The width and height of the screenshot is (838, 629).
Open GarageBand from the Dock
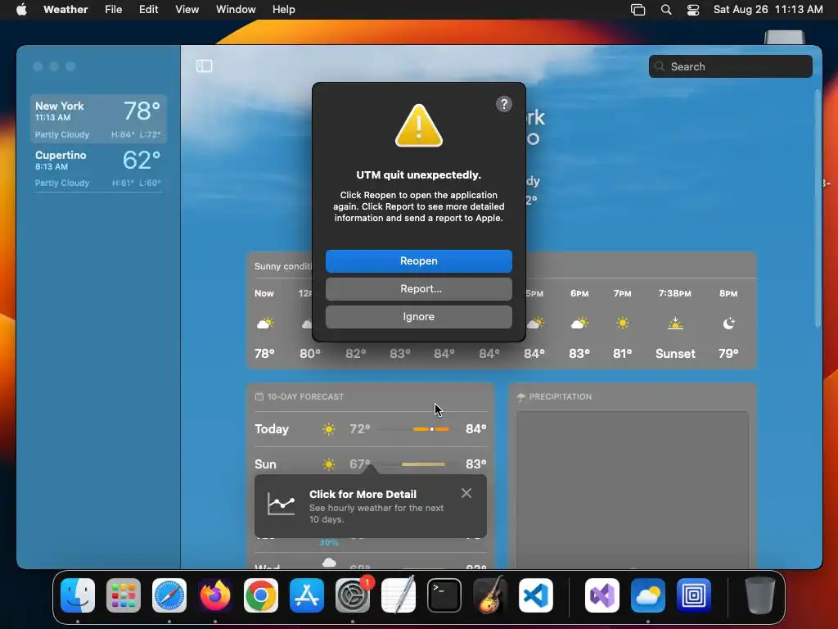490,595
